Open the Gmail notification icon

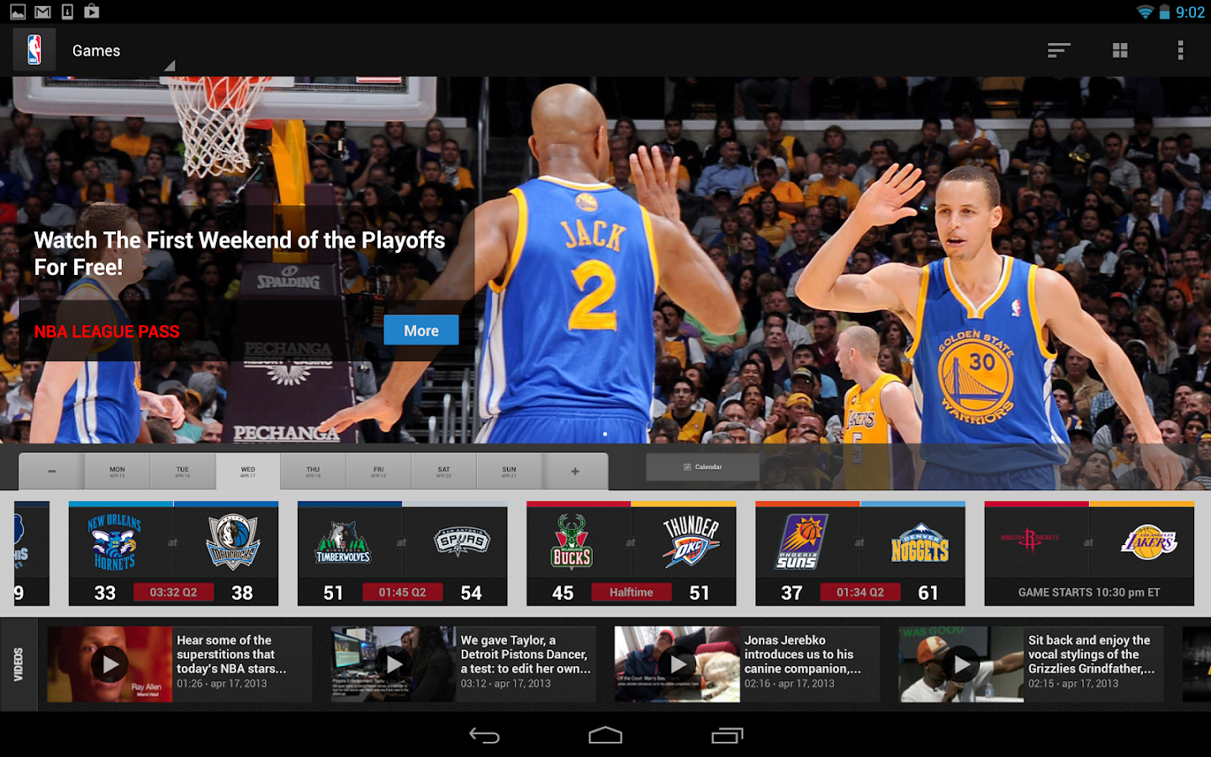tap(43, 12)
